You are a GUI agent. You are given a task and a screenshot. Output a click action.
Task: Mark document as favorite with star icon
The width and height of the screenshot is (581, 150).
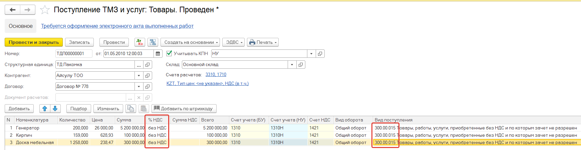tap(45, 10)
